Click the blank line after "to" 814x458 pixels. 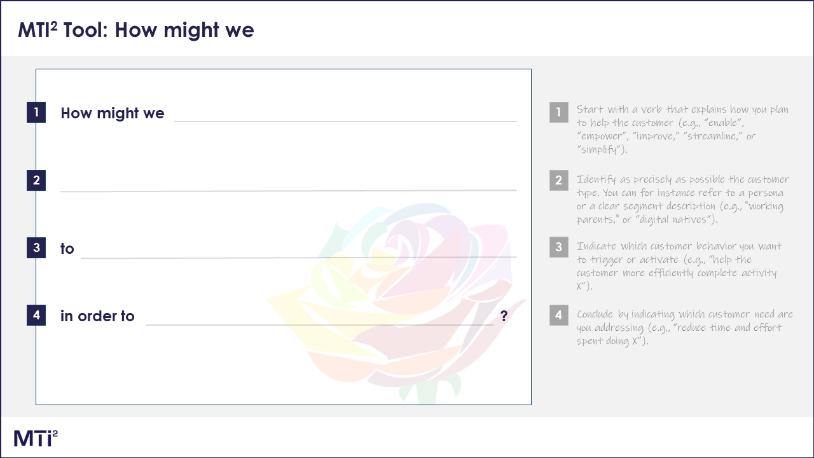[x=299, y=258]
